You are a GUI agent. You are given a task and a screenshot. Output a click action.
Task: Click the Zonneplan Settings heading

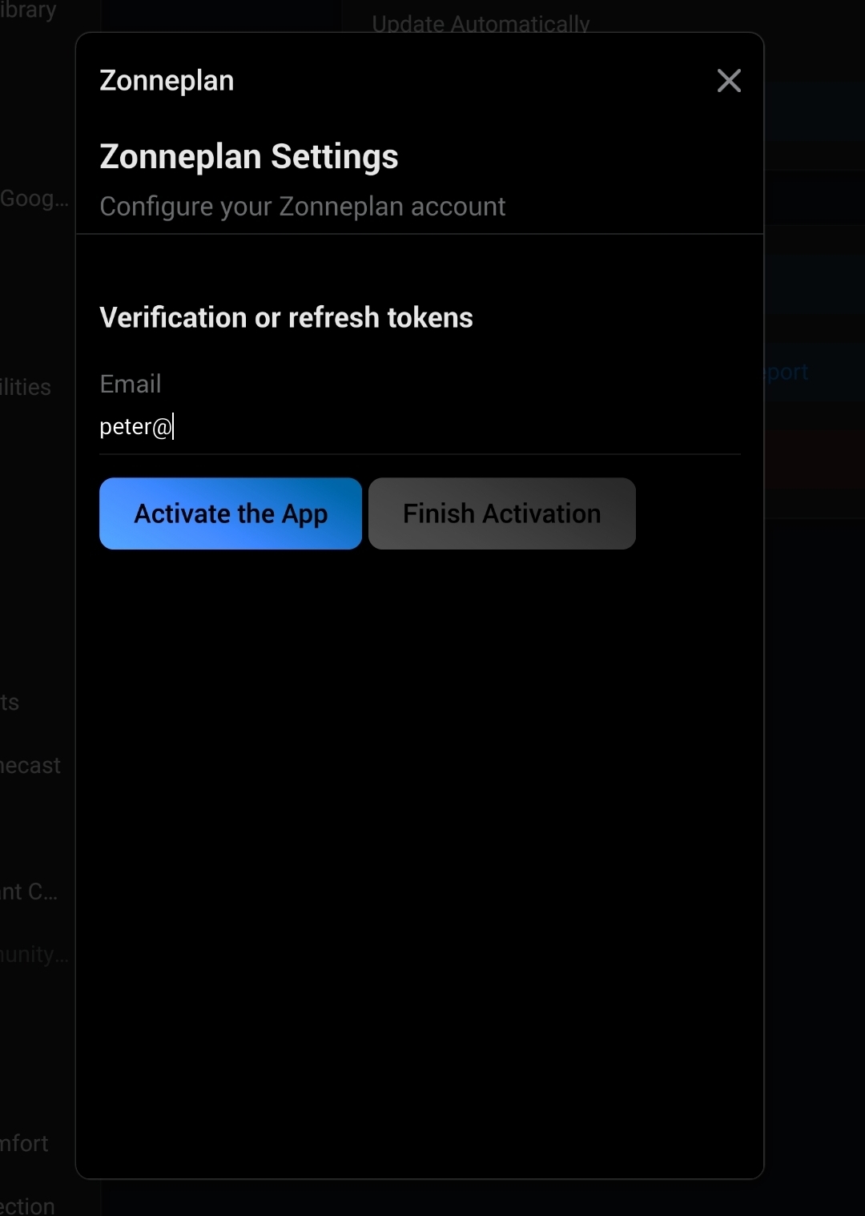248,157
